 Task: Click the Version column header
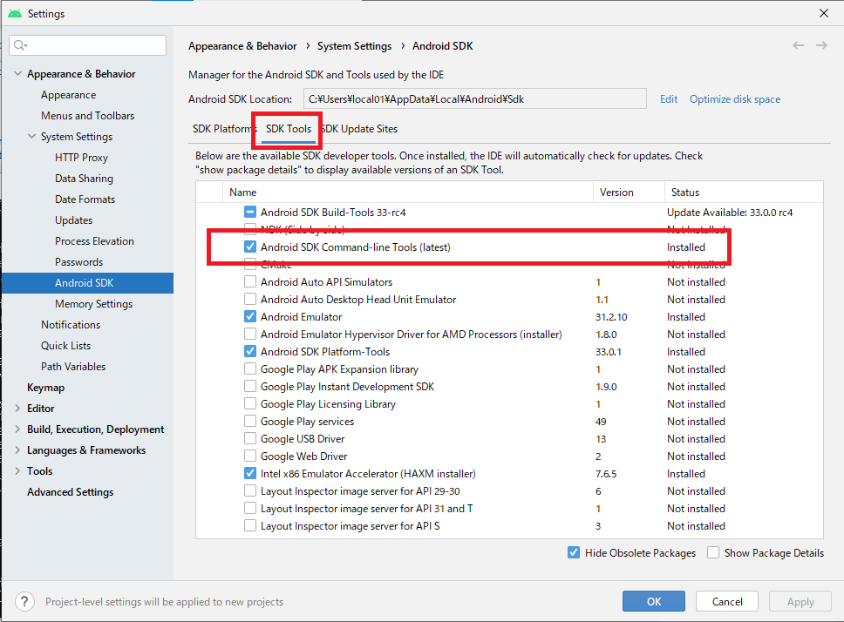tap(629, 192)
